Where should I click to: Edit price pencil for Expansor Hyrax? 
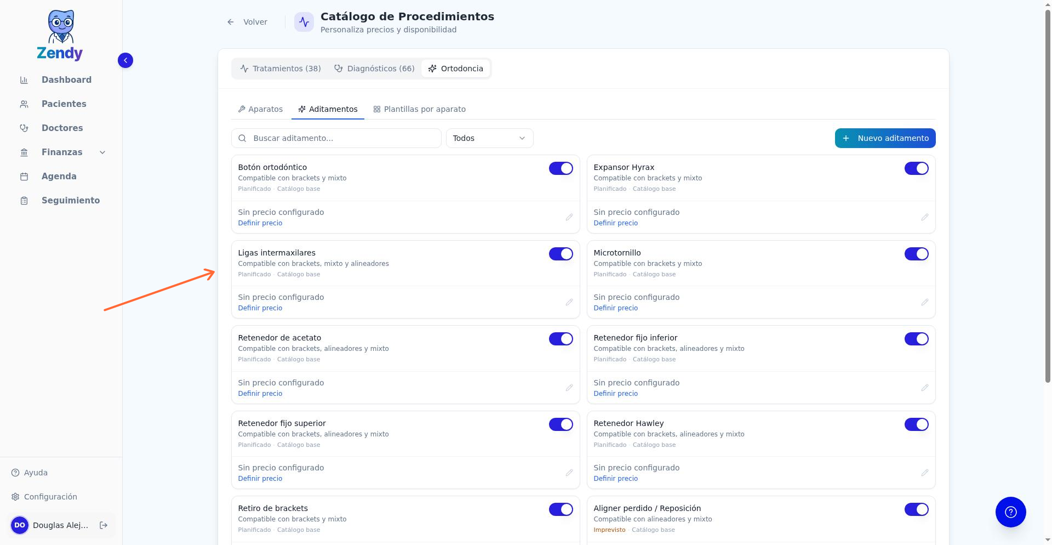coord(925,217)
